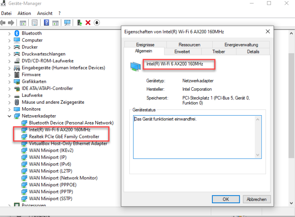Click the Mäuse und andere Zeigegeräte mouse icon

click(17, 102)
